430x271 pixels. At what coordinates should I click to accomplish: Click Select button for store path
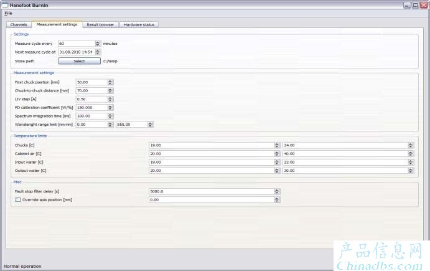point(79,61)
